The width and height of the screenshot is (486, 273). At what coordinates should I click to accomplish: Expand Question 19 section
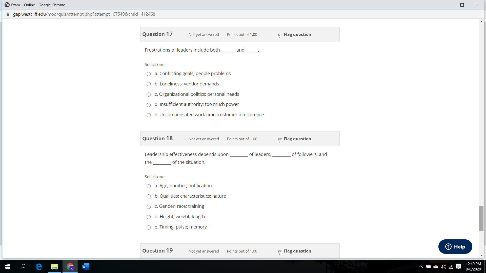click(x=157, y=251)
